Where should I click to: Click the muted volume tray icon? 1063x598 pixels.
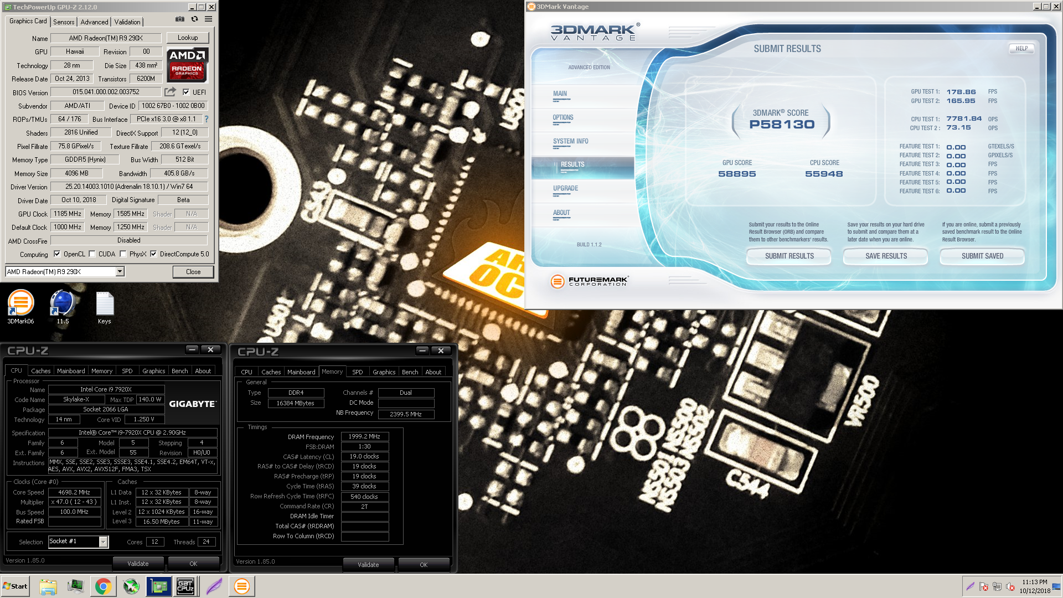1010,586
